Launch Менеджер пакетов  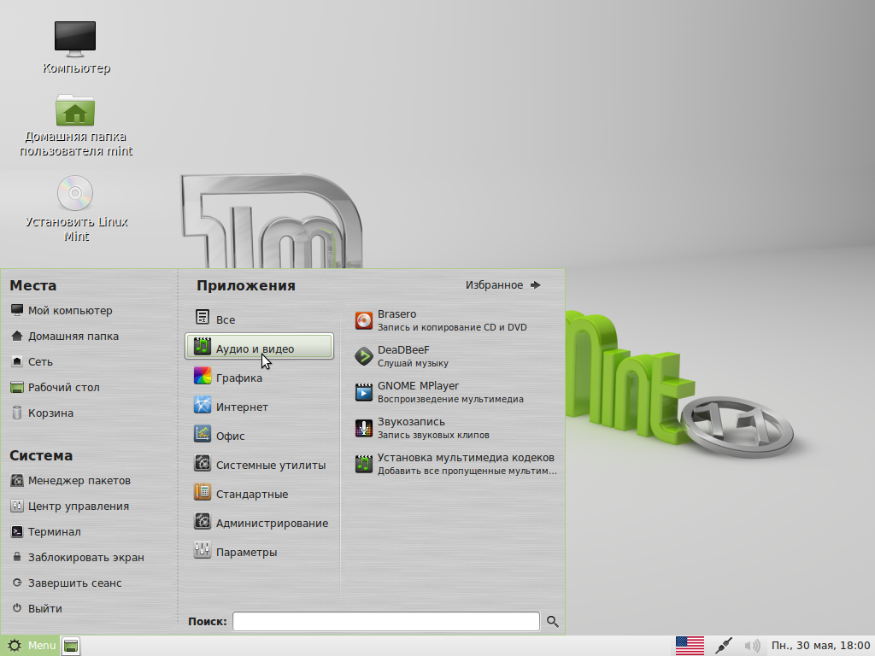[71, 480]
